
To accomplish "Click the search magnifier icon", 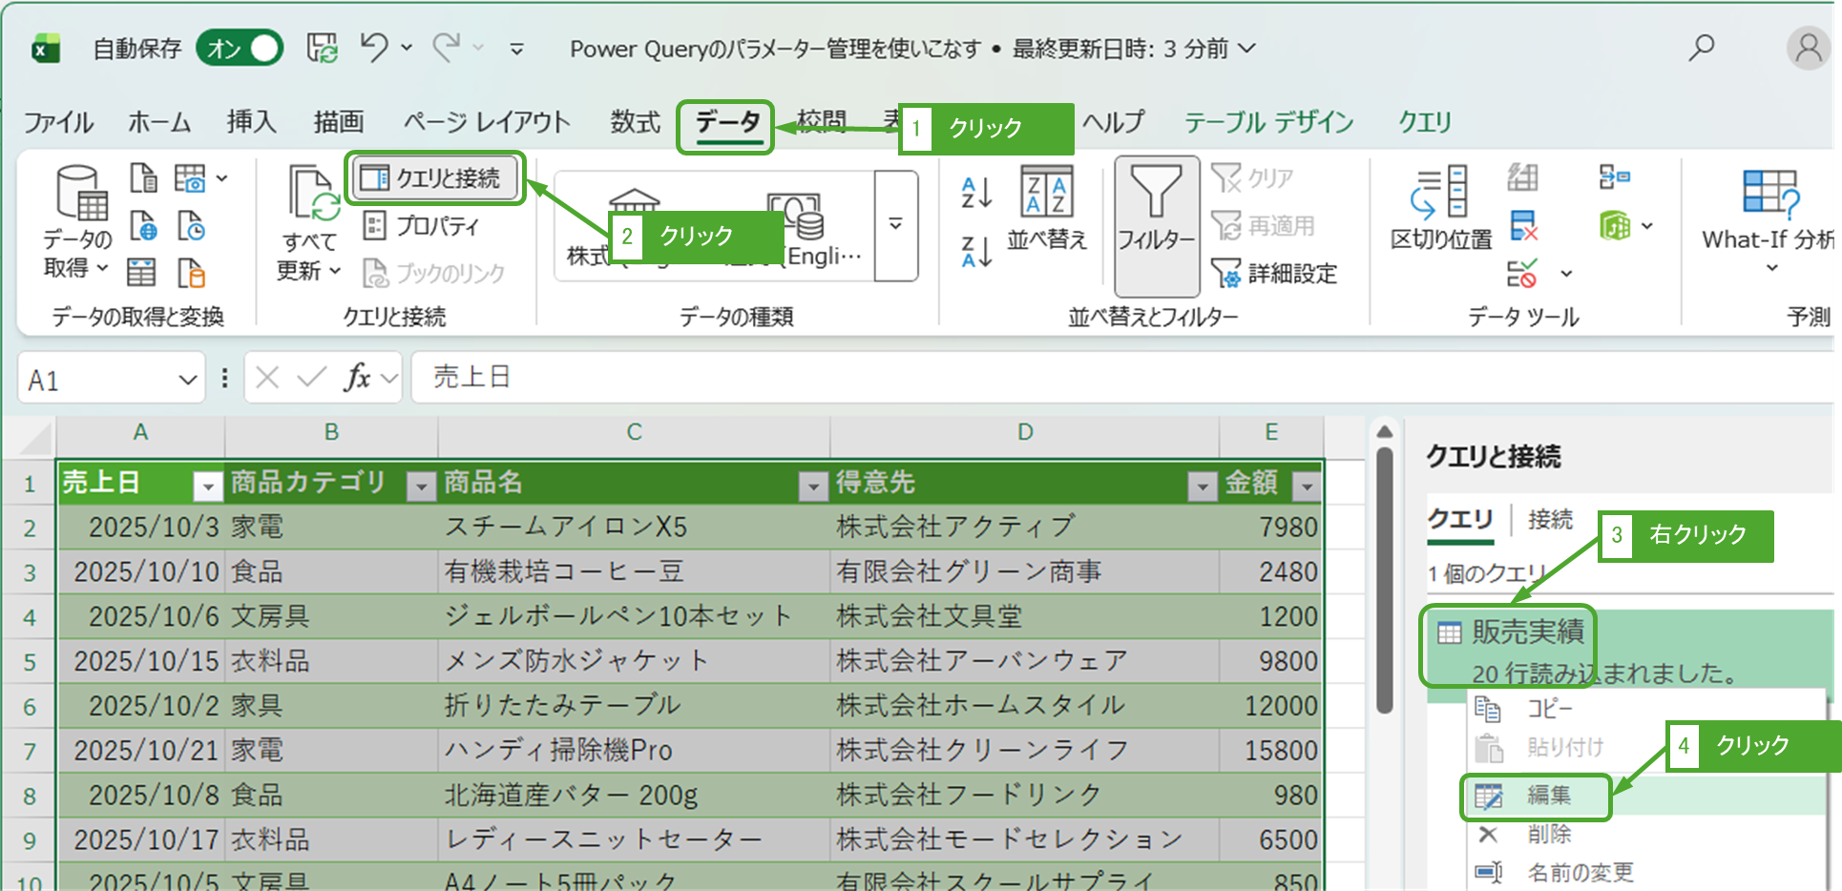I will pyautogui.click(x=1701, y=48).
